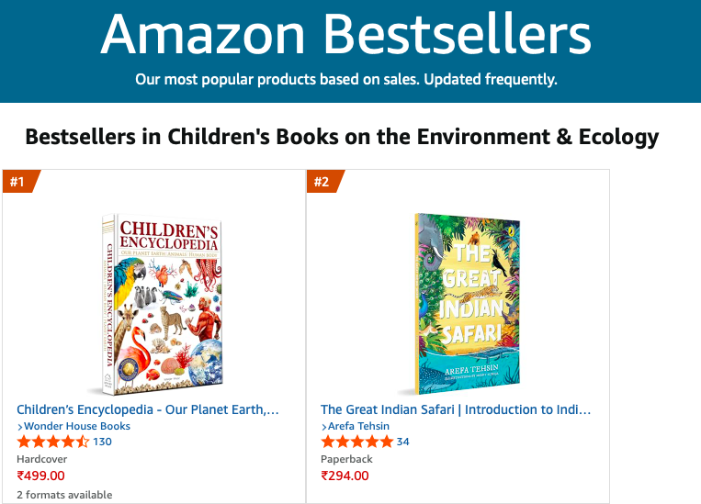
Task: Click the Amazon Bestsellers banner heading
Action: click(x=345, y=34)
